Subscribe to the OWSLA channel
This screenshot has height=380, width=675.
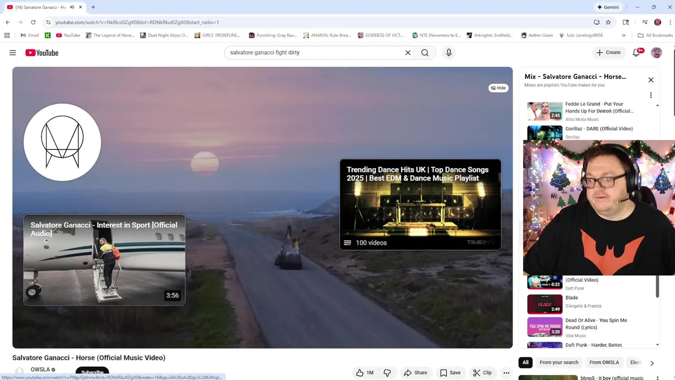pyautogui.click(x=92, y=373)
